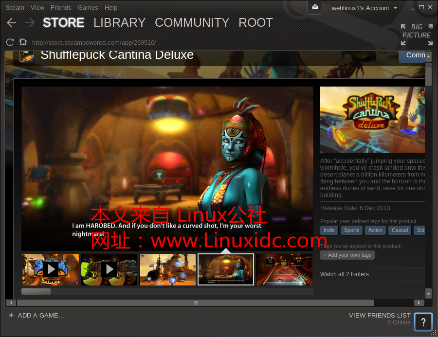The width and height of the screenshot is (438, 337).
Task: Open the Friends menu
Action: click(x=61, y=8)
